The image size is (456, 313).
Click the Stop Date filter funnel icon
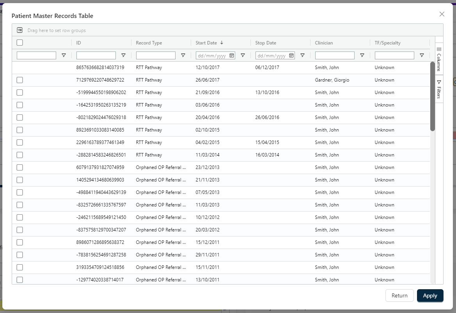(x=302, y=55)
